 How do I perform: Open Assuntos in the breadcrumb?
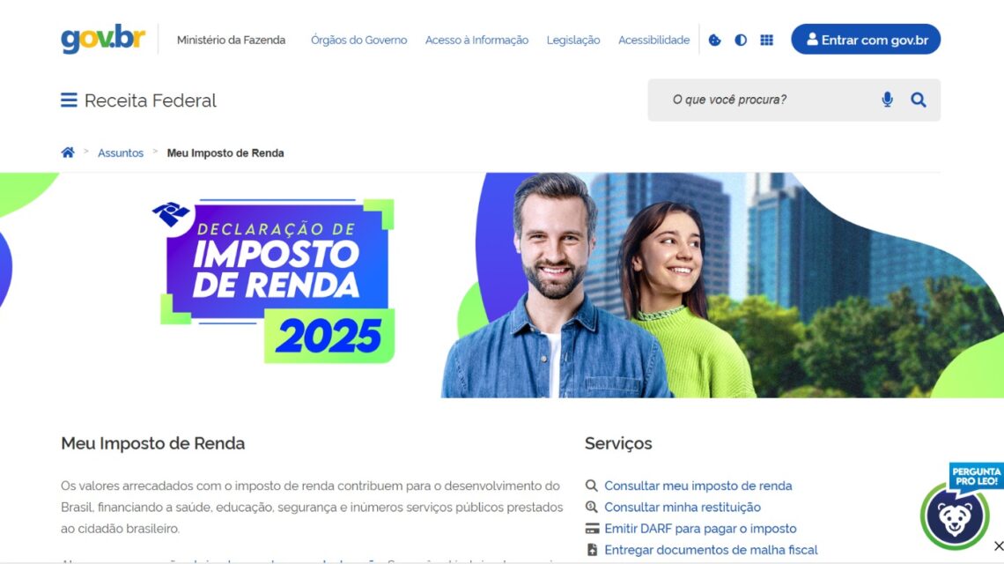tap(121, 153)
